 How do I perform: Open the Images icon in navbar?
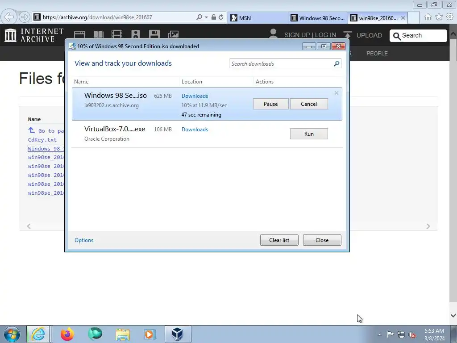coord(173,34)
